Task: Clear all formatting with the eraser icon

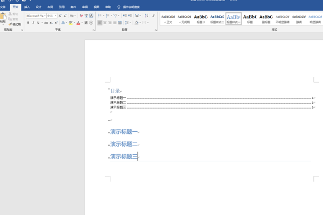Action: [81, 16]
